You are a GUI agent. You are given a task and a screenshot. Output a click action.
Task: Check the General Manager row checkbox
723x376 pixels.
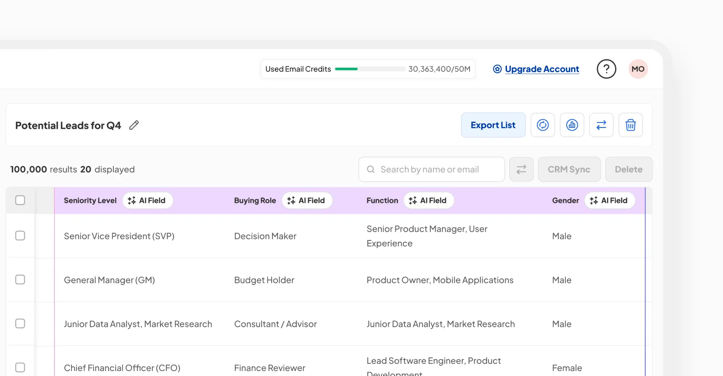pos(20,280)
